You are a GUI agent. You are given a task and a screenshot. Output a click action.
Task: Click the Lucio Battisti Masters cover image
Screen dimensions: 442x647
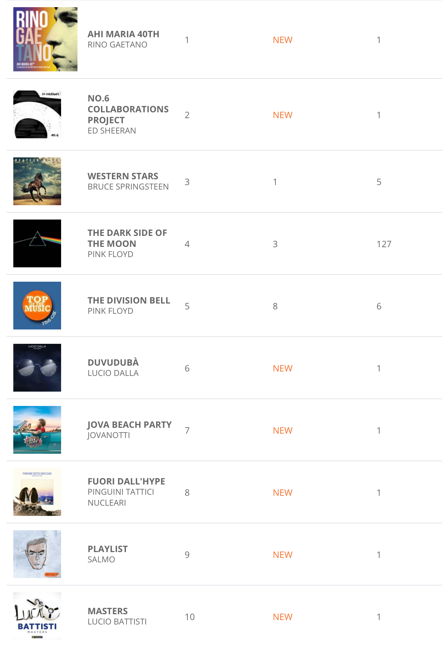(x=37, y=616)
